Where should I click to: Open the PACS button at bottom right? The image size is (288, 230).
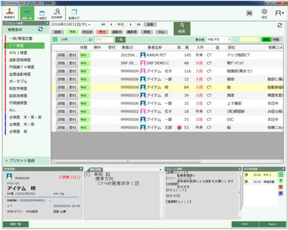(245, 224)
